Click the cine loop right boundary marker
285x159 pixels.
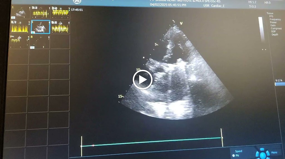[222, 138]
